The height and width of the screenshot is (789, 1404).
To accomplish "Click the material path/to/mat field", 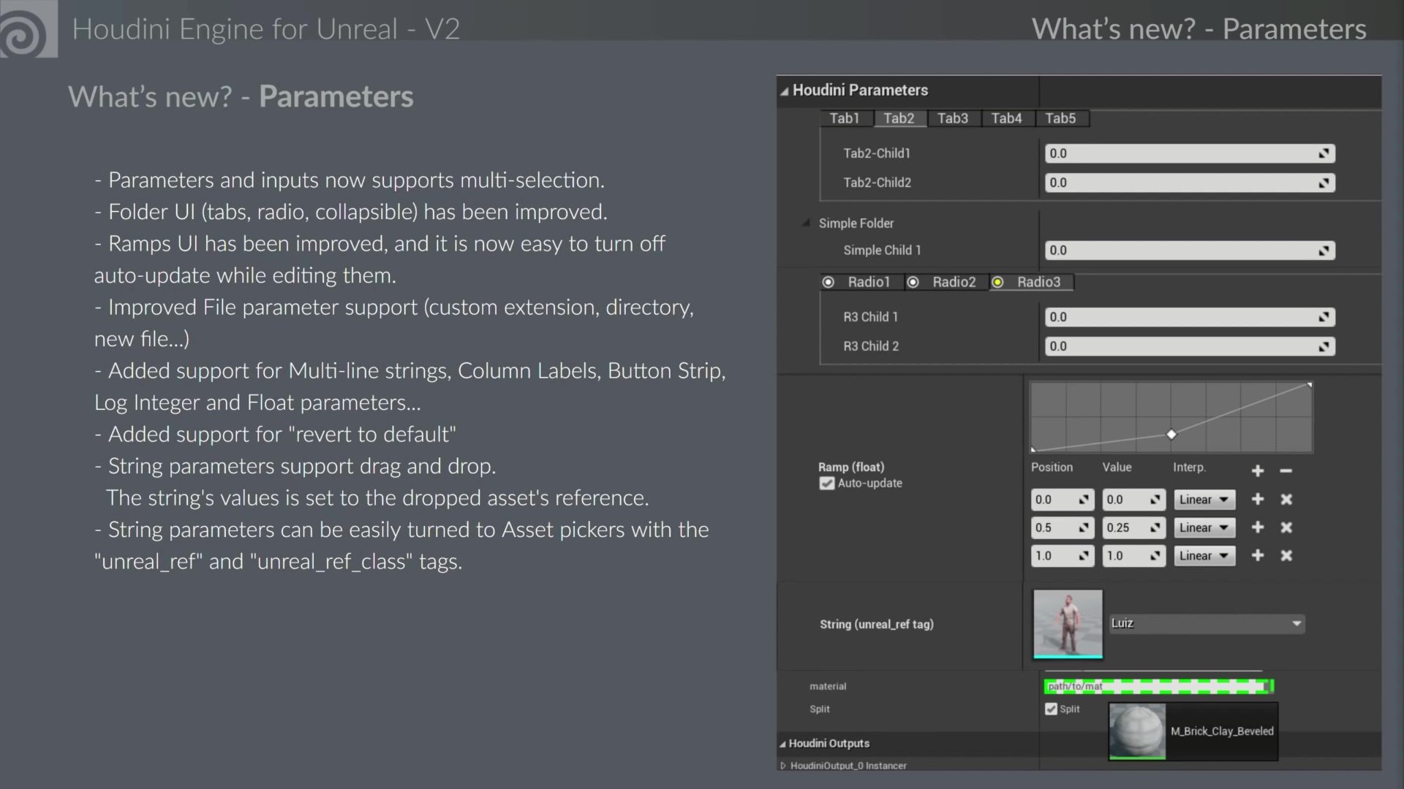I will click(1159, 686).
